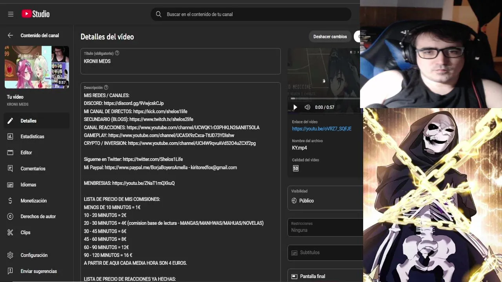Click 'Sígueme en Twitter' line
Screen dimensions: 502x282
tap(133, 159)
